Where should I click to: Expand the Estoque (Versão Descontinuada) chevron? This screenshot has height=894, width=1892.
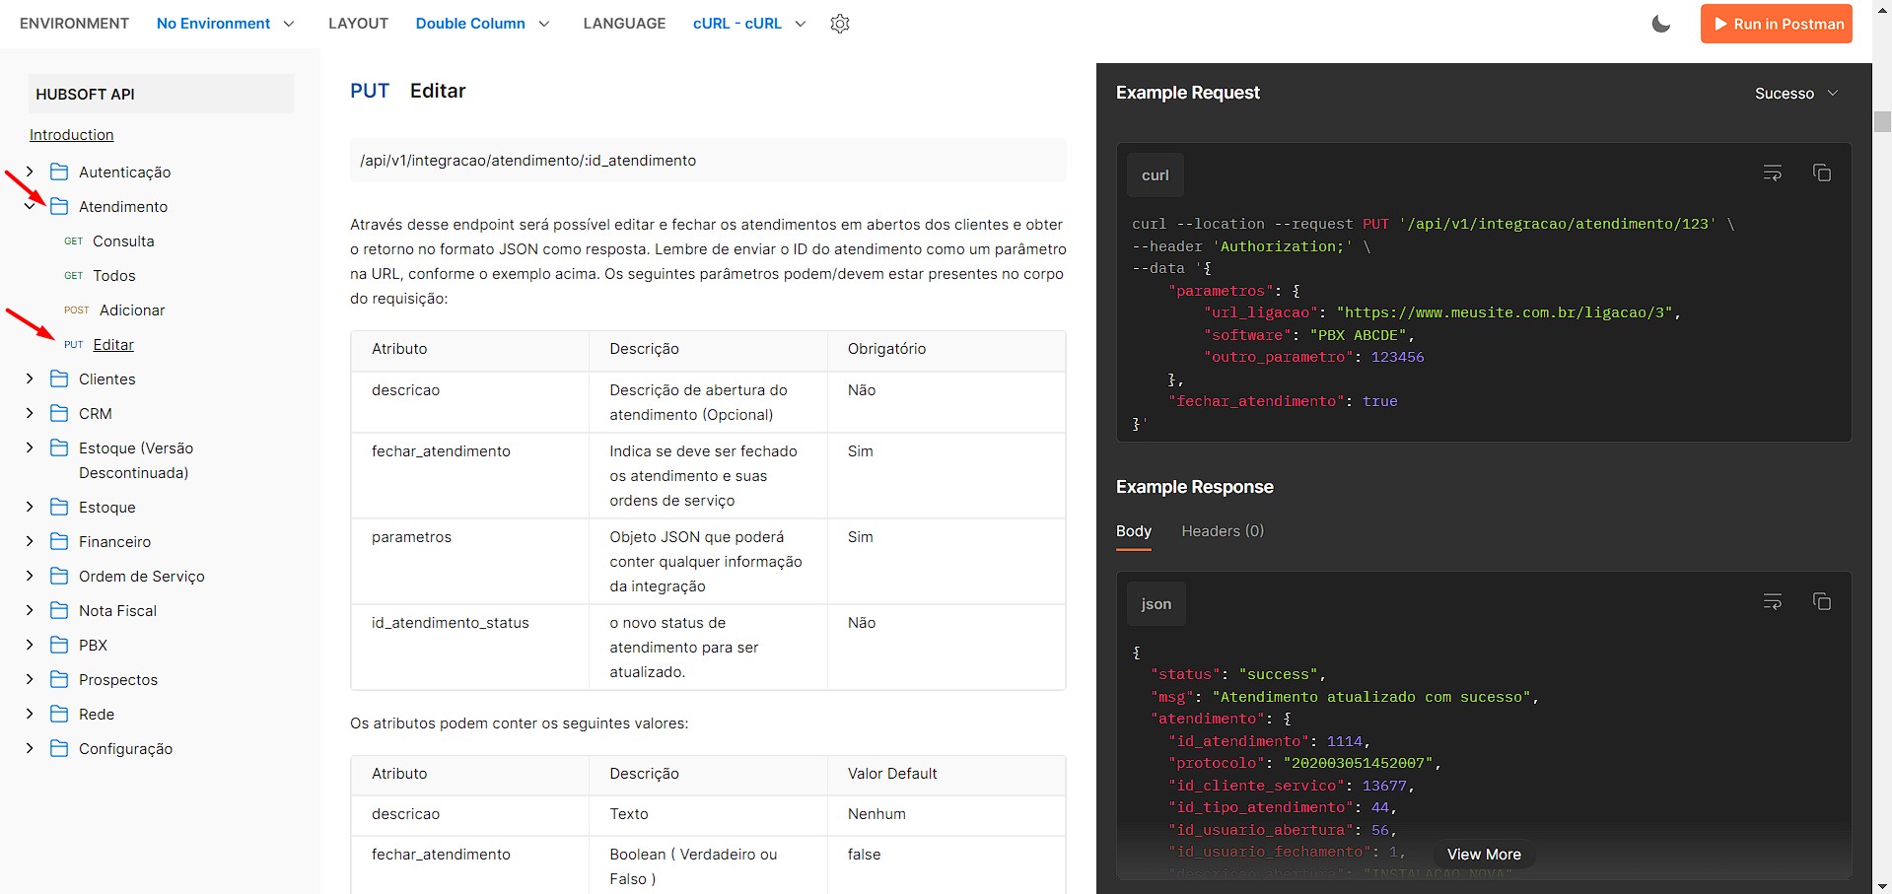point(30,447)
